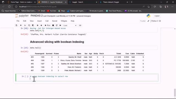The height and width of the screenshot is (99, 176).
Task: Save the notebook with the floppy icon
Action: 16,25
